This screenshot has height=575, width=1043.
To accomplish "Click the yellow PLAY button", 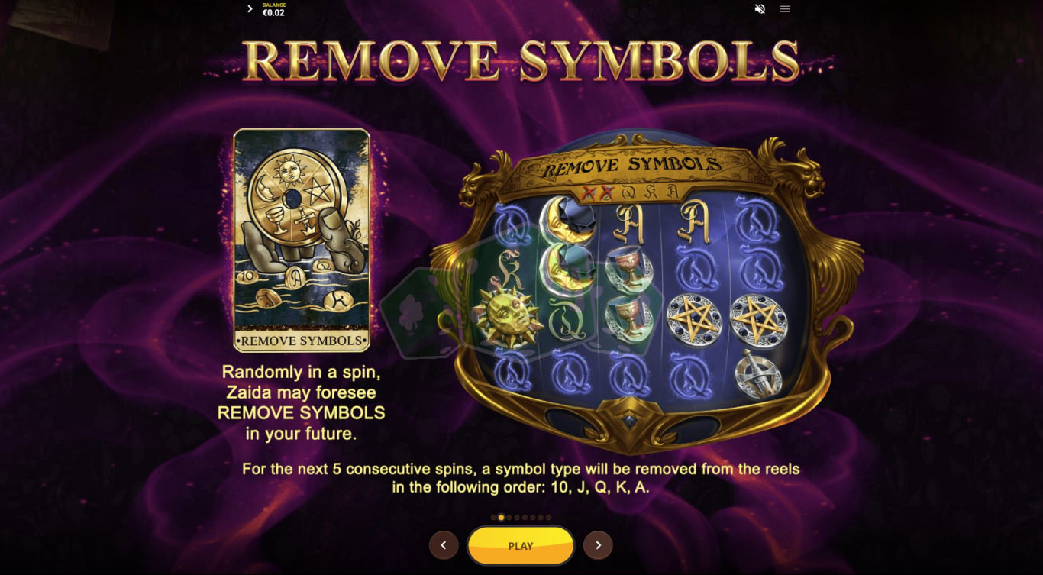I will pos(521,546).
